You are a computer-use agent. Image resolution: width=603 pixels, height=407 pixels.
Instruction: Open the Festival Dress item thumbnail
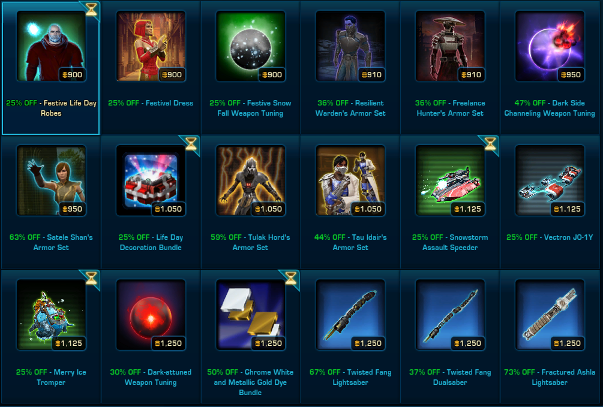click(151, 46)
